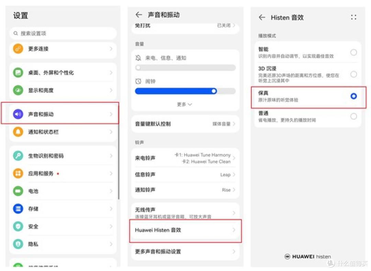Screen dimensions: 371x271
Task: Click the 隐私 privacy icon
Action: pyautogui.click(x=18, y=244)
